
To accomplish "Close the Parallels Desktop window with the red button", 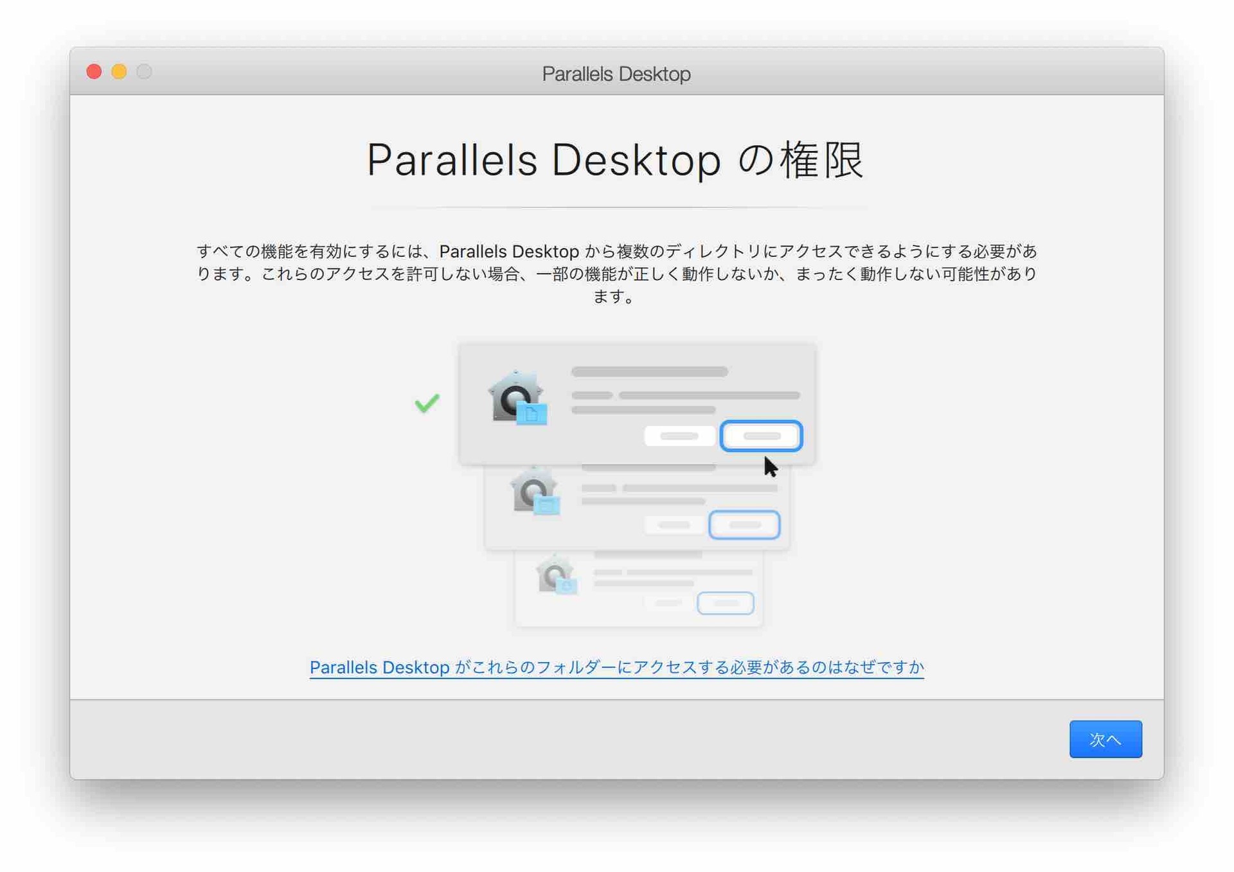I will [94, 71].
